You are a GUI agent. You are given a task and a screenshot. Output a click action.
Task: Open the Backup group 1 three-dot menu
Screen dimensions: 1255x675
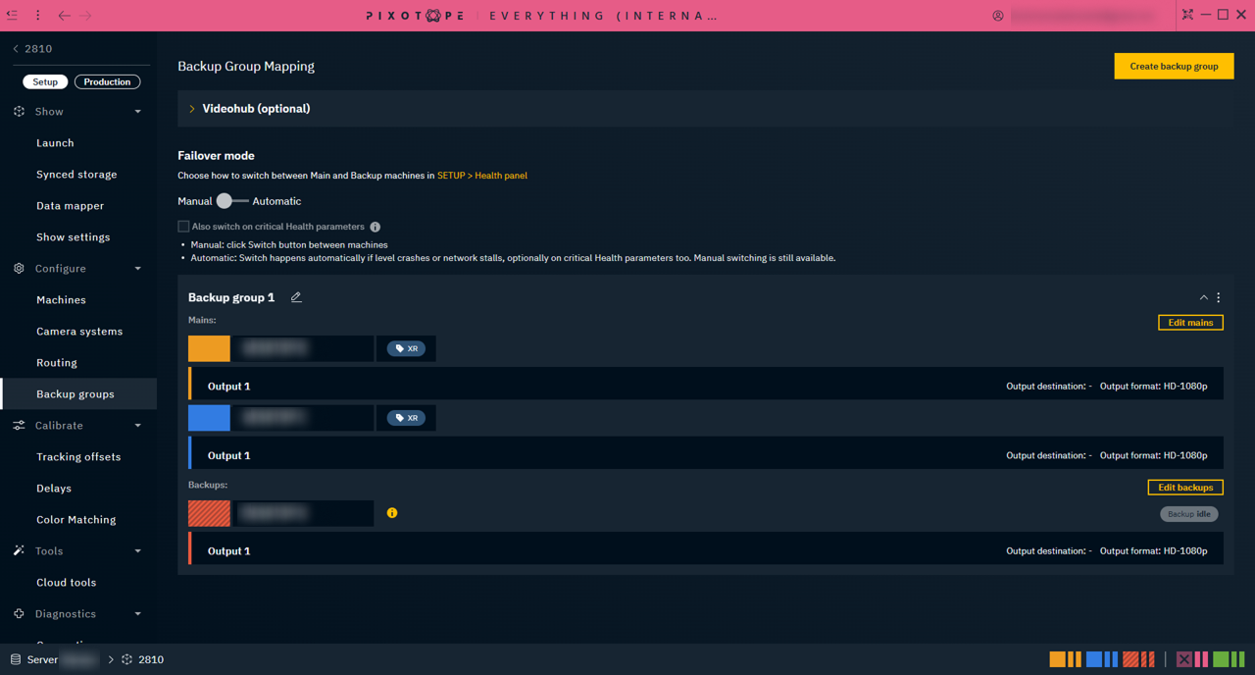[x=1219, y=297]
